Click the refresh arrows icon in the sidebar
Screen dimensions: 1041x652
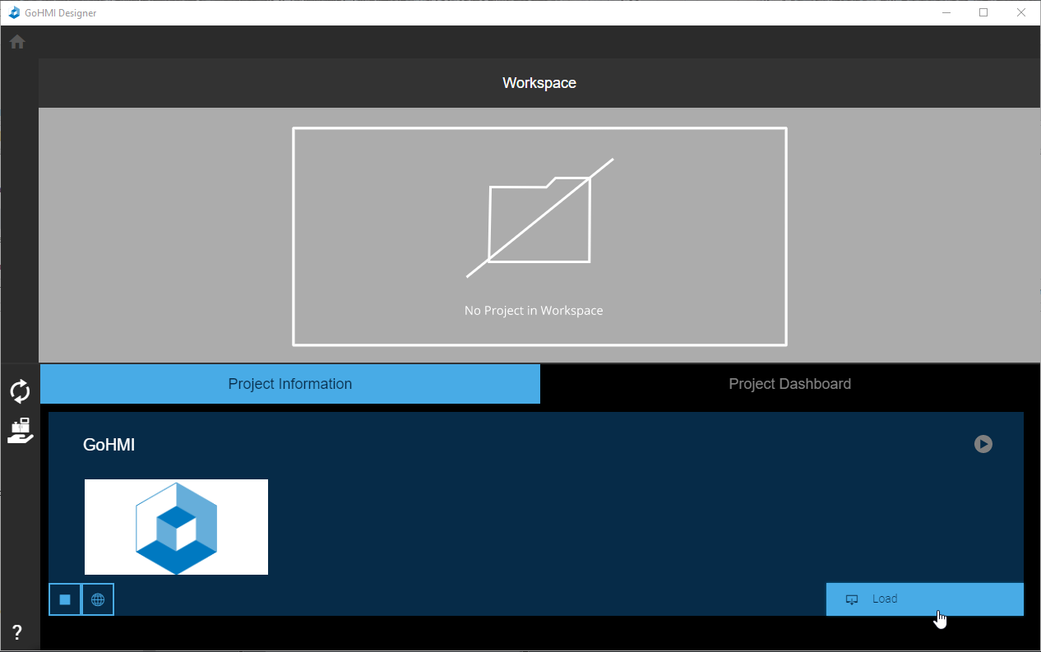[20, 391]
